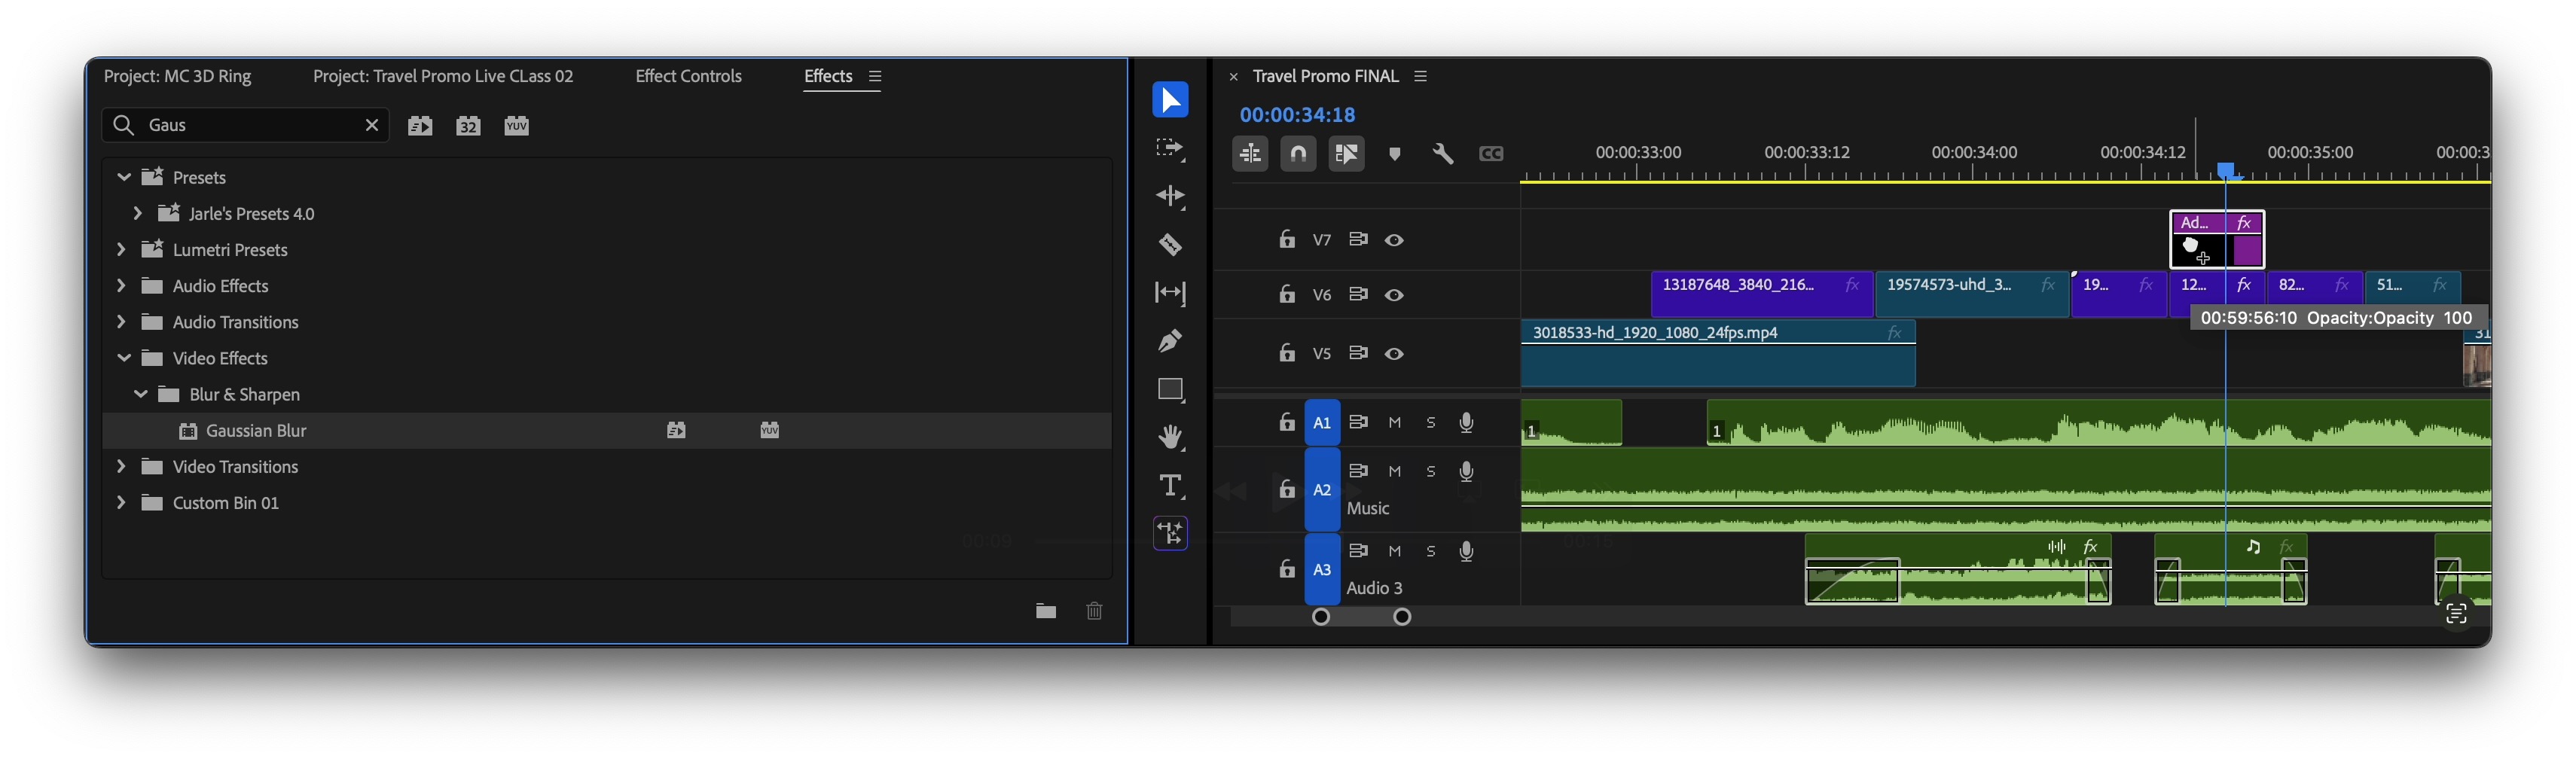Select the Selection tool arrow

point(1170,100)
